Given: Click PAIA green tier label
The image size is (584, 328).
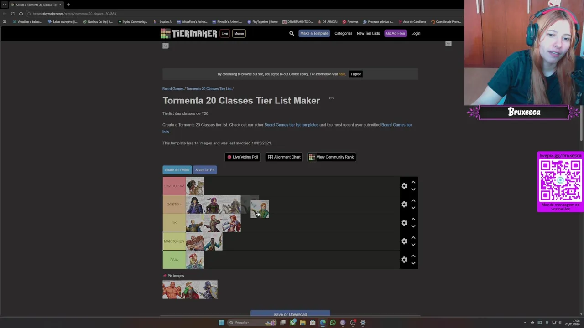Looking at the screenshot, I should pyautogui.click(x=174, y=260).
